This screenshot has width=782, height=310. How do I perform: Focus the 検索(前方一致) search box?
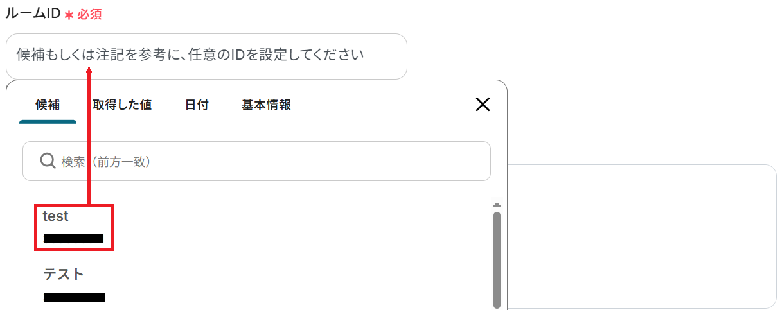point(270,161)
